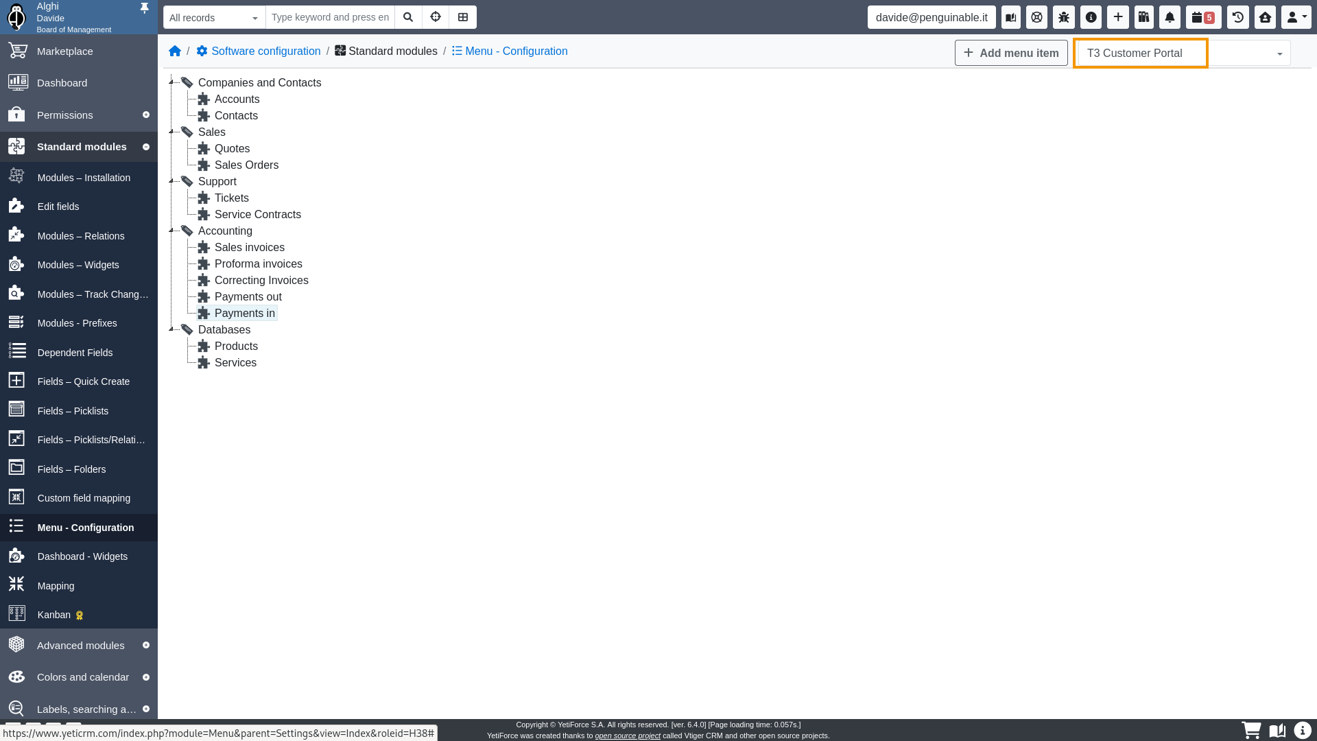The width and height of the screenshot is (1317, 741).
Task: Click the Add menu item button
Action: click(1011, 53)
